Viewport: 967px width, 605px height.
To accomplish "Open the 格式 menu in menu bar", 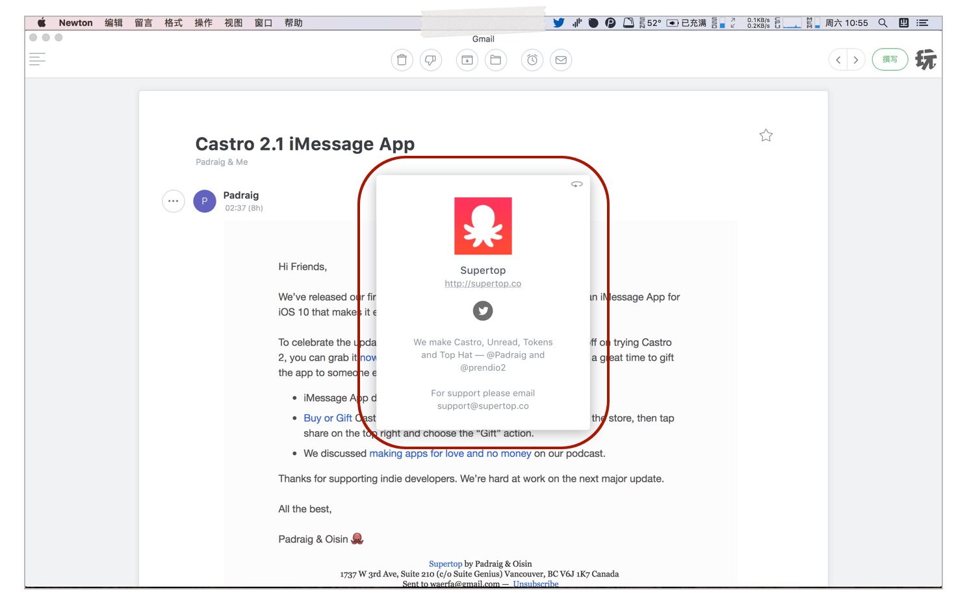I will point(173,23).
